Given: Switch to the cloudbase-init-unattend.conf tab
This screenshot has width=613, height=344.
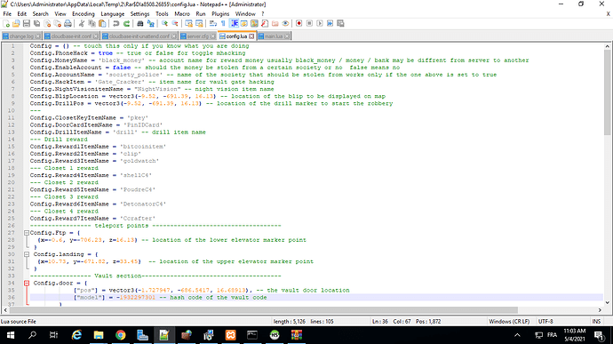Looking at the screenshot, I should click(139, 36).
